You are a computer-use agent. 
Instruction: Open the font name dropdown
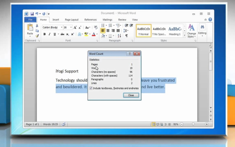[62, 27]
